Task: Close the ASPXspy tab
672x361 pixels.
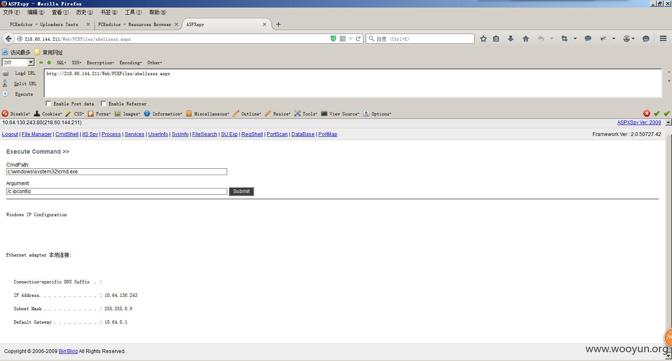Action: coord(265,24)
